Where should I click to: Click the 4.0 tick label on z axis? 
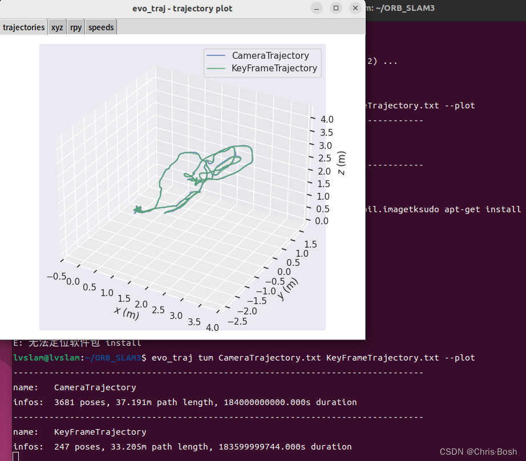(327, 119)
